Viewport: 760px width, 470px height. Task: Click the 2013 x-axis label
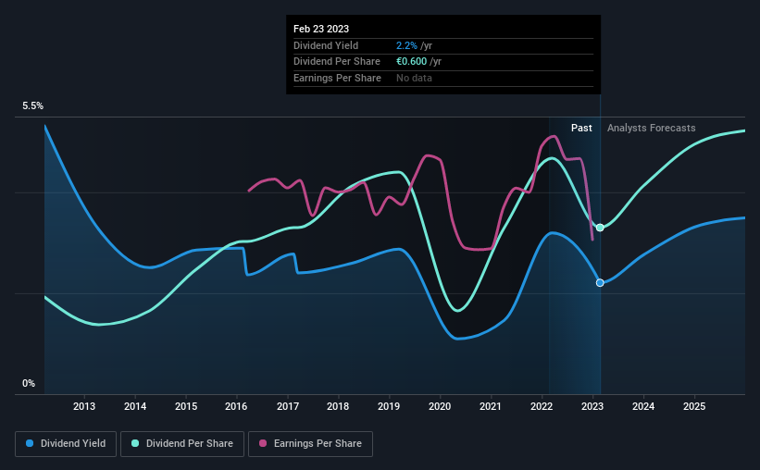tap(84, 406)
